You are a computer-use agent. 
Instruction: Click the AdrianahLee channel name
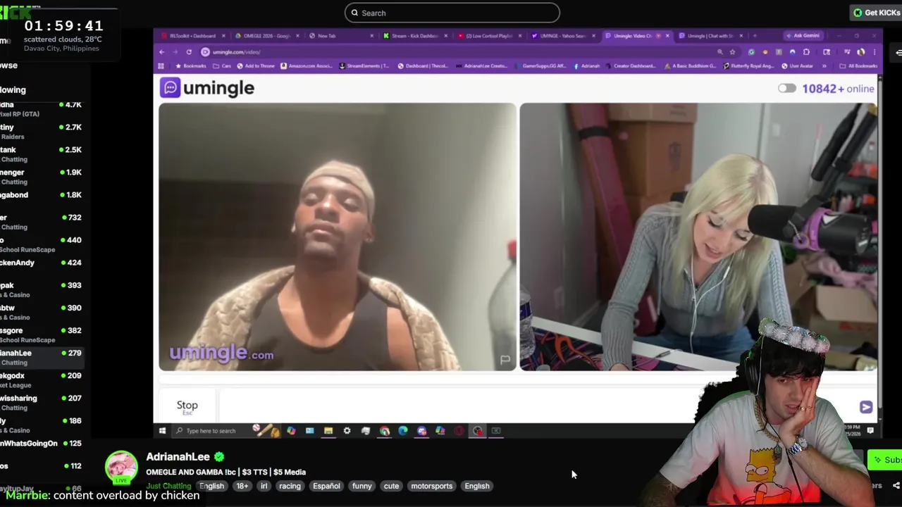178,457
